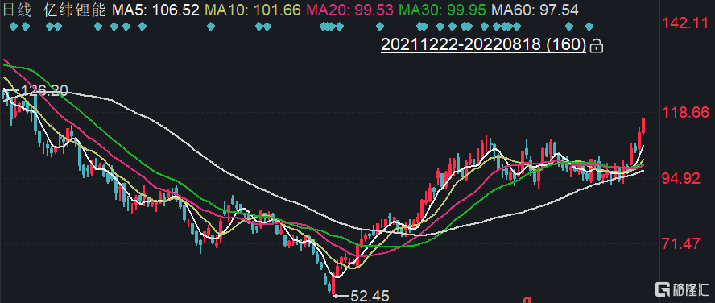
Task: Select the MA30: 99.95 indicator label
Action: point(443,10)
